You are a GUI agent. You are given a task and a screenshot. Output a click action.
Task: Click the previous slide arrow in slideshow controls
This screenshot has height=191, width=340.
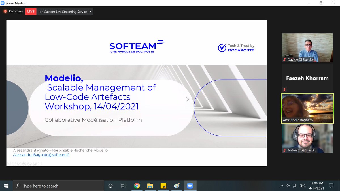pos(9,164)
